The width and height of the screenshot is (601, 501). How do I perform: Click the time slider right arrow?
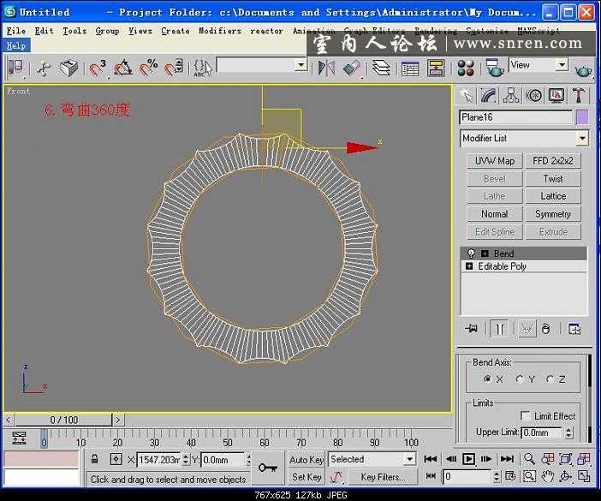click(x=118, y=420)
